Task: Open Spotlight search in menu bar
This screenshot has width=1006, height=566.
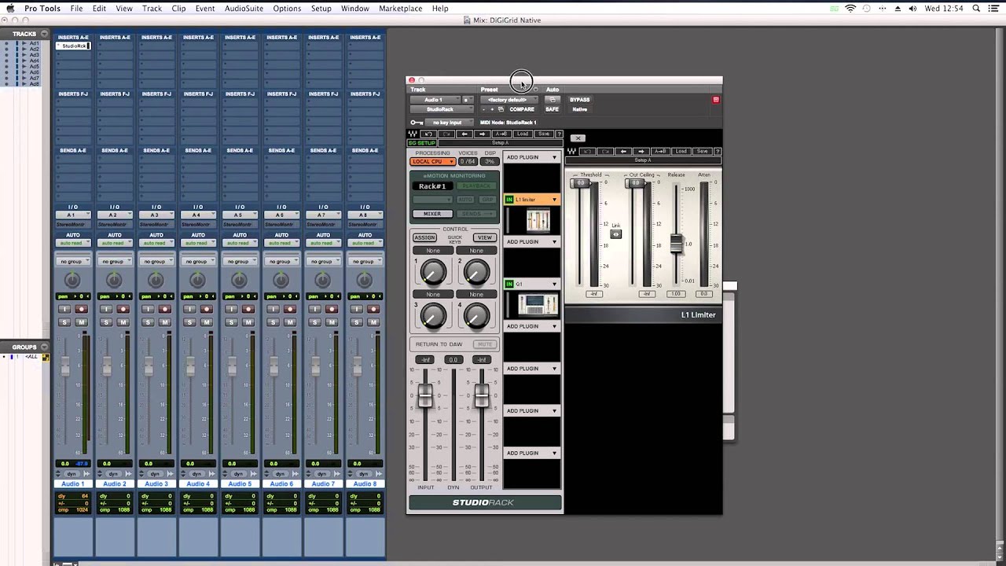Action: tap(975, 9)
